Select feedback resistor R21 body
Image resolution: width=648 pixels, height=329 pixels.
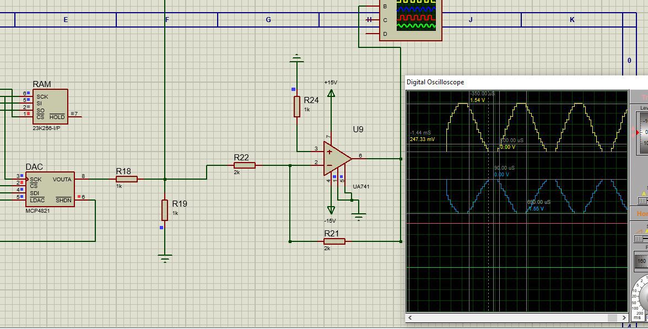[x=334, y=241]
